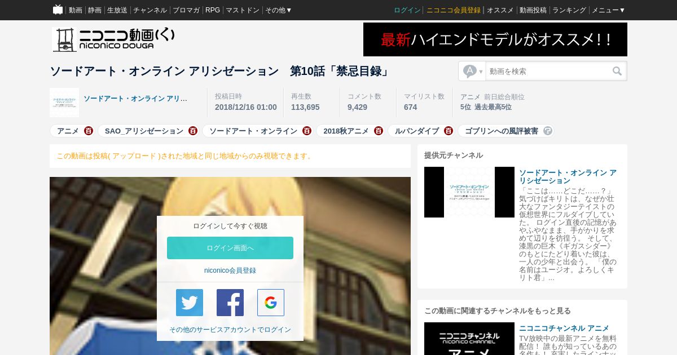Image resolution: width=677 pixels, height=355 pixels.
Task: Open dictionary icon next to SAO_アリシゼーション tag
Action: coord(193,131)
